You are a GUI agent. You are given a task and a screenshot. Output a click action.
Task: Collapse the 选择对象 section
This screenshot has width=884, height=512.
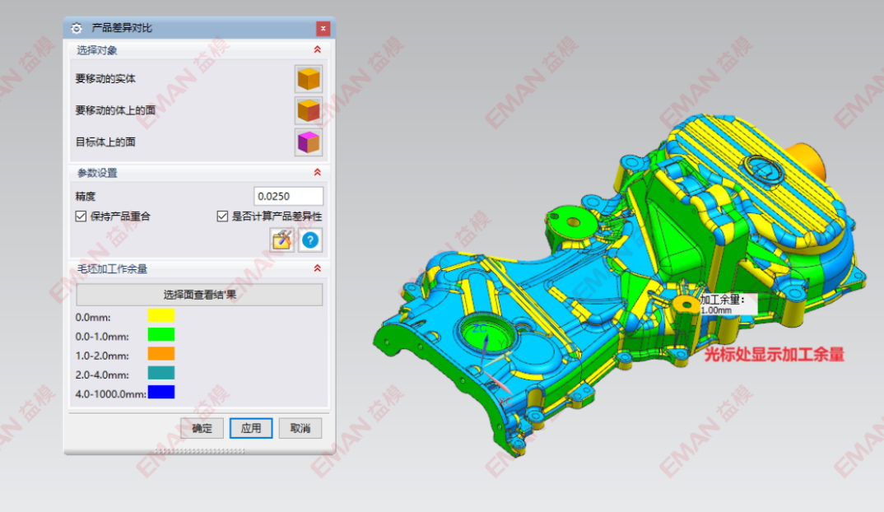318,49
